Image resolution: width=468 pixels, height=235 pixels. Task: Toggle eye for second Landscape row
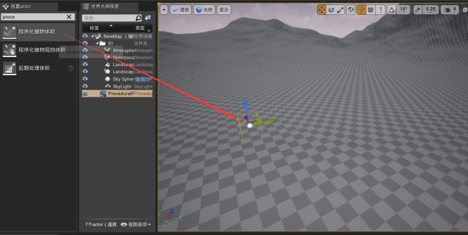(x=85, y=71)
